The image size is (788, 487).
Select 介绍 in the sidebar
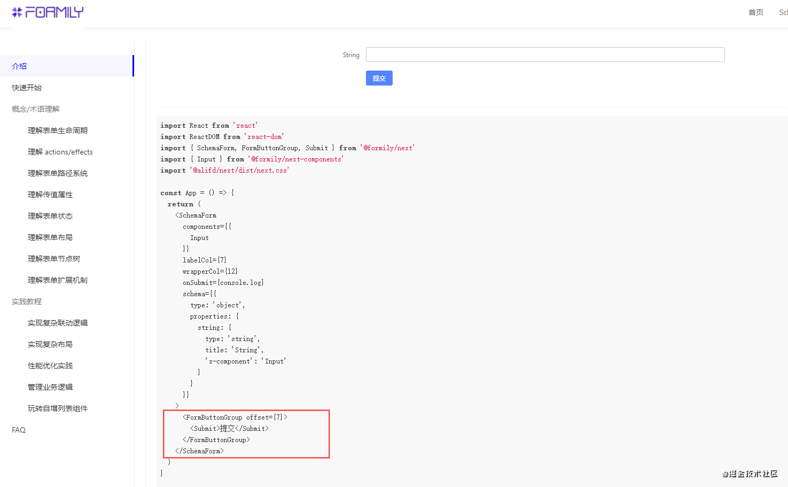tap(66, 66)
